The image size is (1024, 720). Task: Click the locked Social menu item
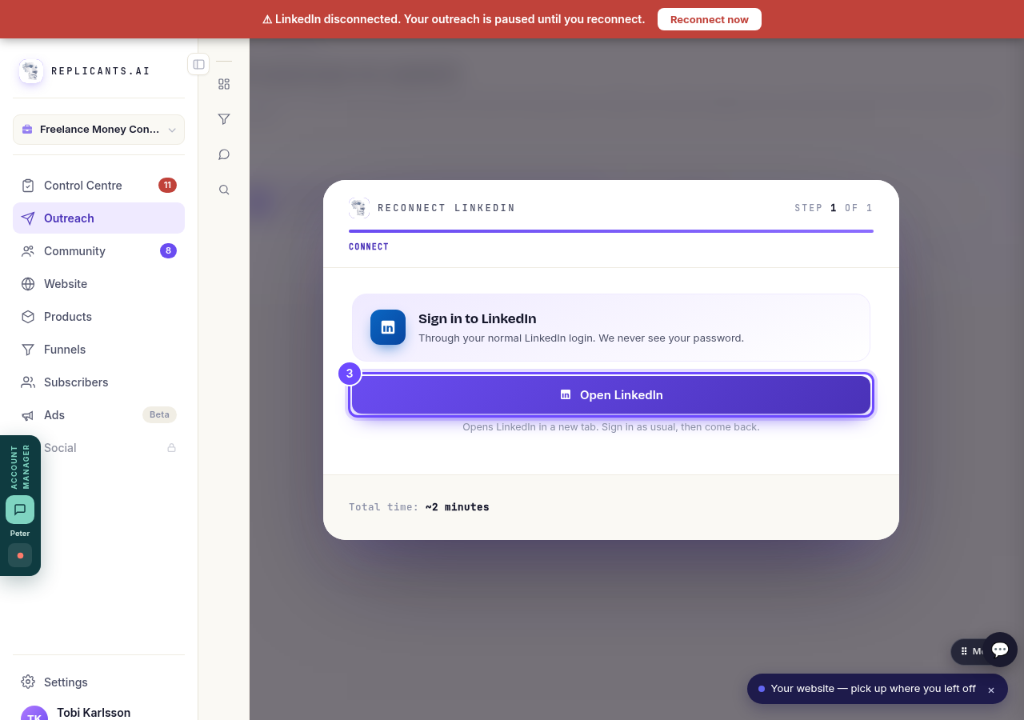point(98,448)
